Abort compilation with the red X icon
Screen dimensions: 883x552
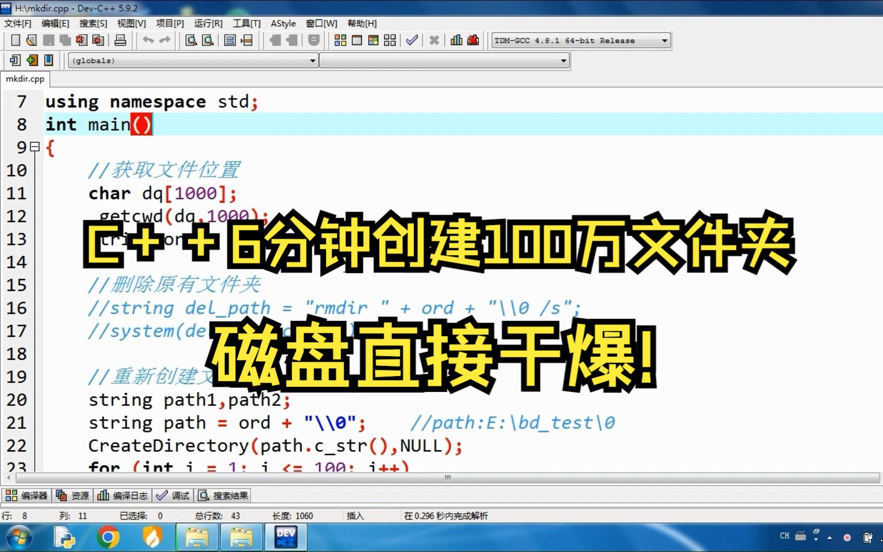[434, 40]
